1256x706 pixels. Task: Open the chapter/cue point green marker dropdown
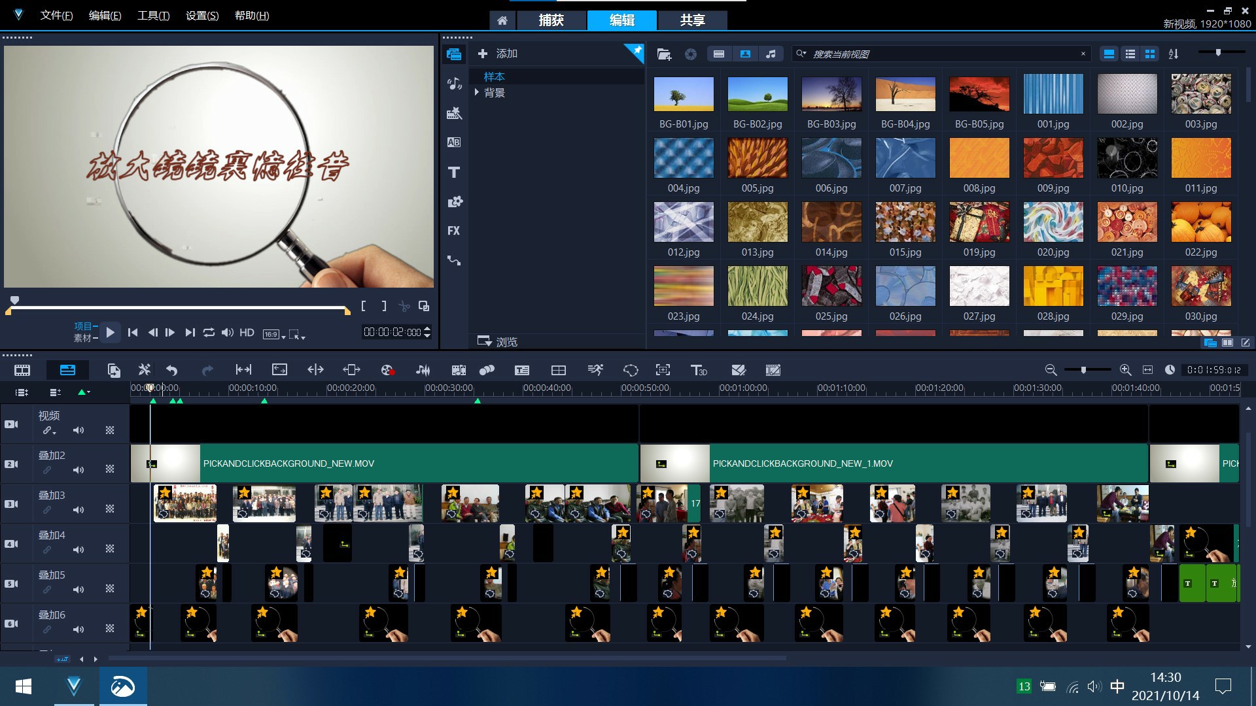[84, 392]
